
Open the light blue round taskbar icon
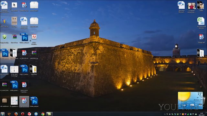36,114
